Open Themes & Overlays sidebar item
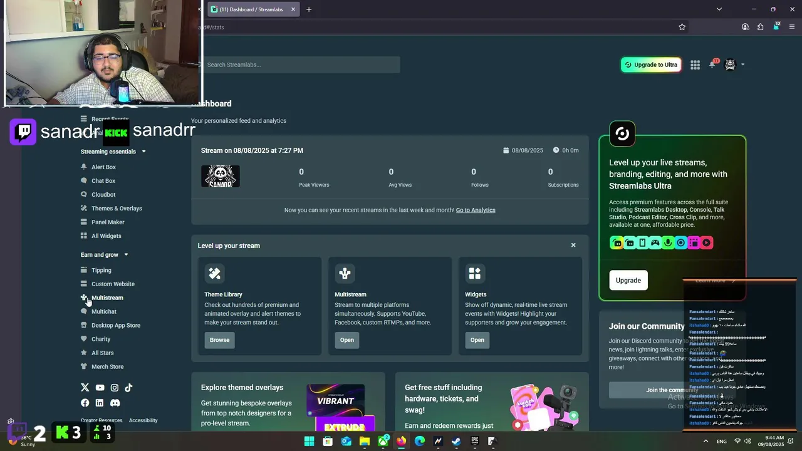The image size is (802, 451). tap(117, 209)
